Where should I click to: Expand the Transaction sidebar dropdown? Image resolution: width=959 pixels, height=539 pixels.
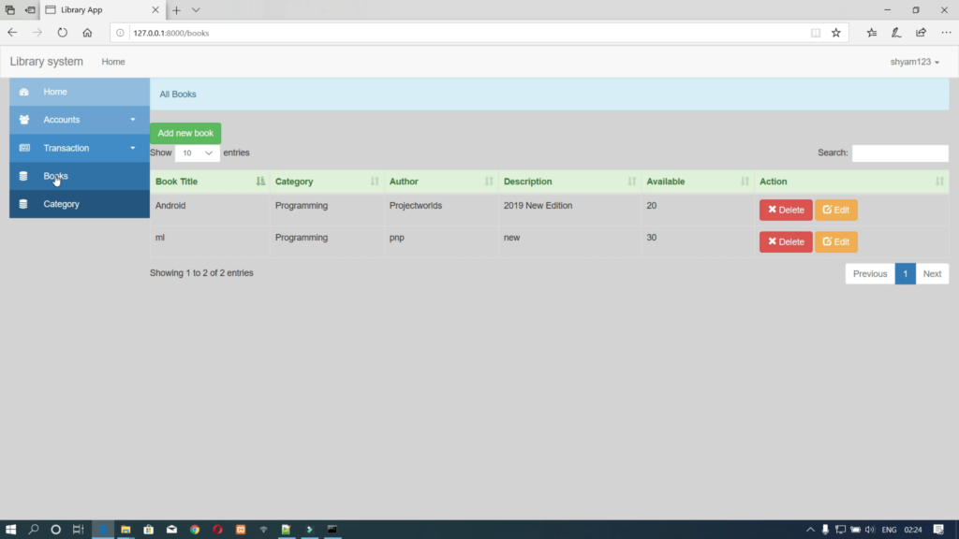tap(131, 148)
